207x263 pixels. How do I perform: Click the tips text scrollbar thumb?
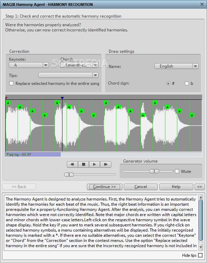click(201, 220)
